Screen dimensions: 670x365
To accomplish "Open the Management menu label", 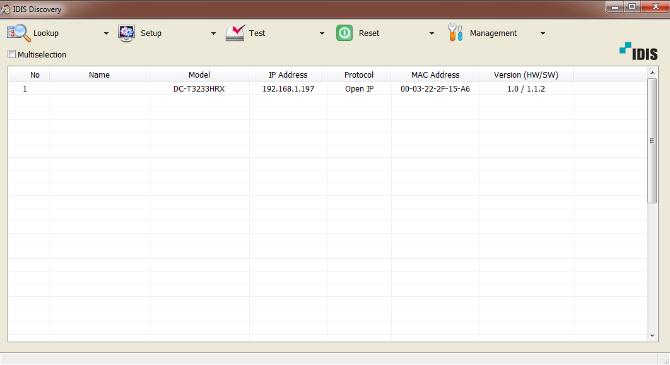I will [x=493, y=33].
